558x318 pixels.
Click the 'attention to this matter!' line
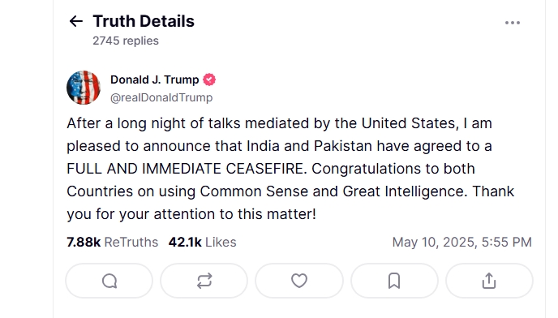235,214
